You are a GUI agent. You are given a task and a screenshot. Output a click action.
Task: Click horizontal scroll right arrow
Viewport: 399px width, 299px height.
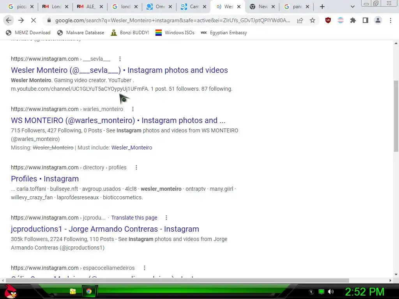tap(390, 280)
